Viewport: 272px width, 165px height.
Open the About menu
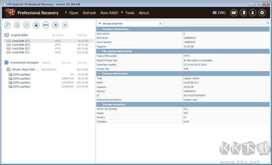(144, 13)
